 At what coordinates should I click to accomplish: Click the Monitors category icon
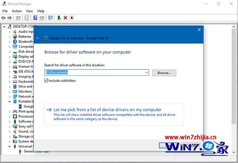pos(15,91)
